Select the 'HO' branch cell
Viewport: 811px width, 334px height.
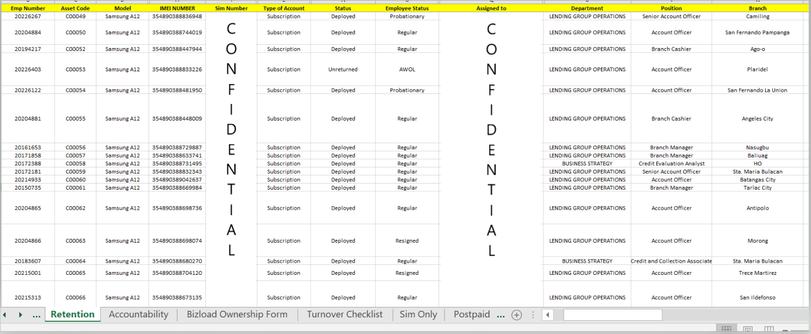[x=757, y=164]
